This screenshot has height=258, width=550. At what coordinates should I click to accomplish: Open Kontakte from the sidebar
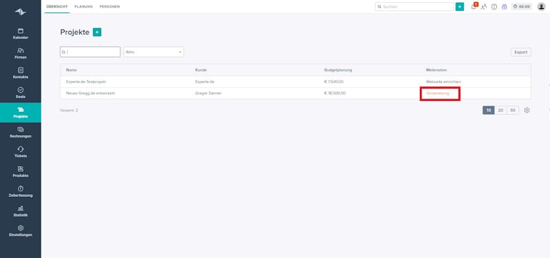click(21, 73)
